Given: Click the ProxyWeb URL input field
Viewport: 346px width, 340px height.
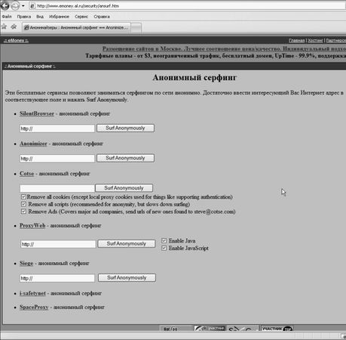Looking at the screenshot, I should 58,244.
